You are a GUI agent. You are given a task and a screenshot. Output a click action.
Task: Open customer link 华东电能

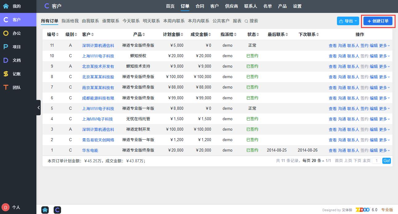90,150
